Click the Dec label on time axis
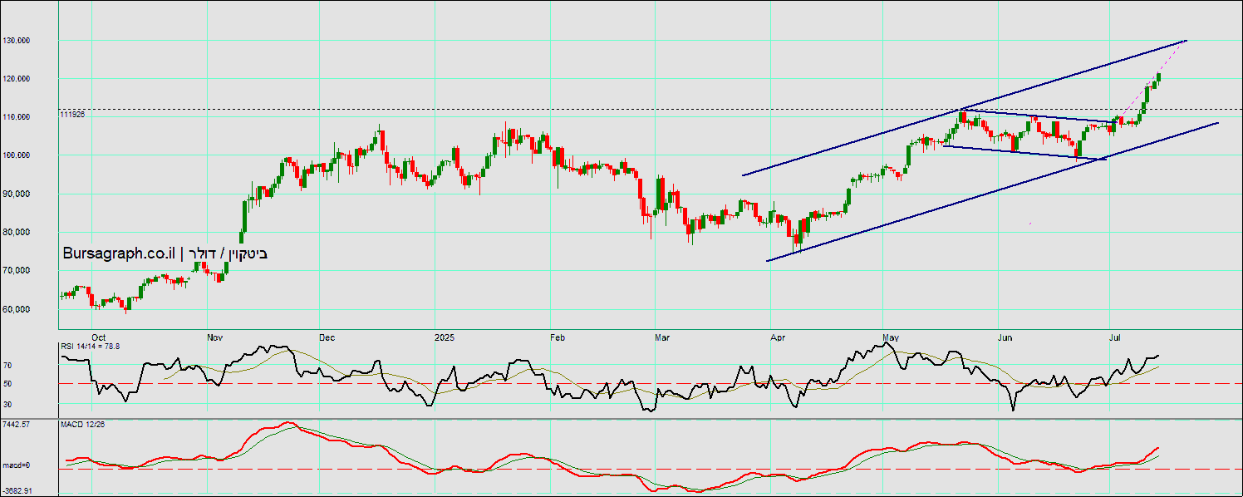 327,338
